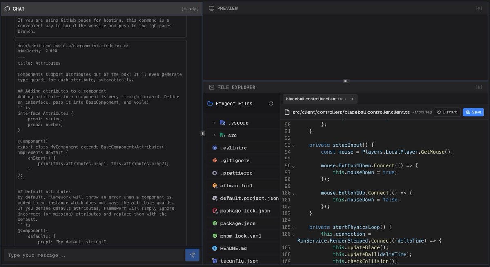The image size is (490, 267).
Task: Click the README.md info icon
Action: (x=215, y=249)
